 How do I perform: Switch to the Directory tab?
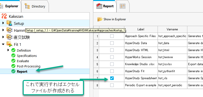(35, 6)
